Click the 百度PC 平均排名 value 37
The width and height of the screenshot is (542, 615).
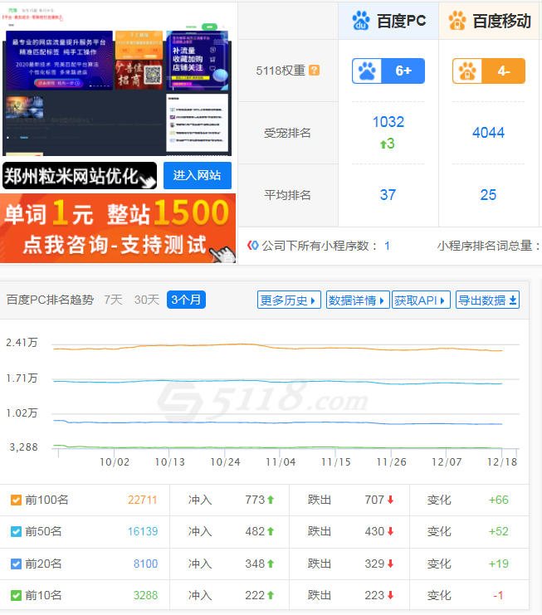coord(388,195)
